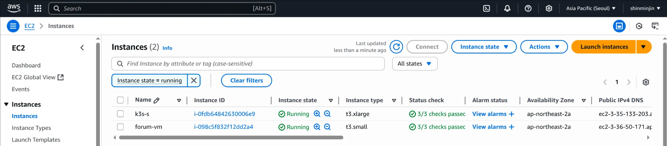Screen dimensions: 667x146
Task: Open shinminjin account dropdown
Action: click(645, 8)
